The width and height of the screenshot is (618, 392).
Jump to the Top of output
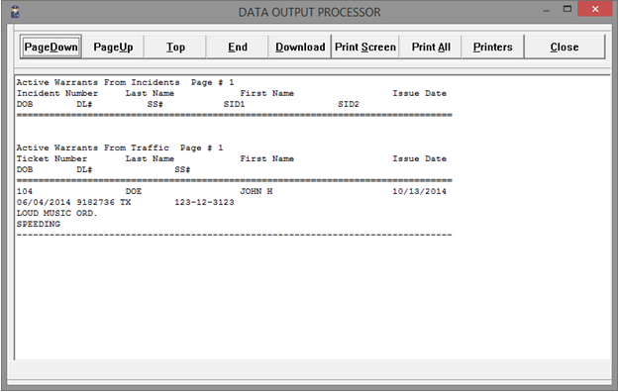coord(175,47)
